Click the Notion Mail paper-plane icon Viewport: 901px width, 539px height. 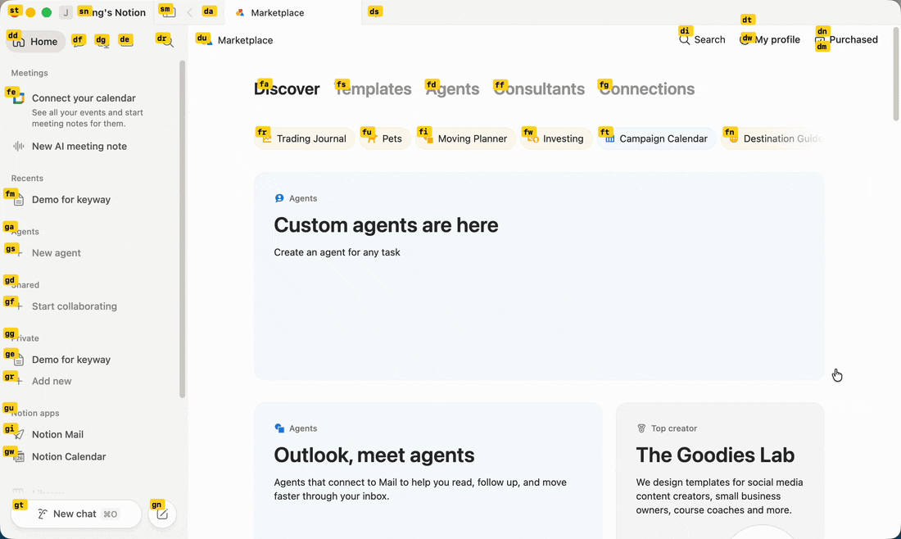(18, 434)
